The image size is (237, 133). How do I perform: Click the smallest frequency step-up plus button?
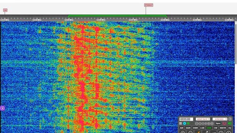(x=206, y=123)
